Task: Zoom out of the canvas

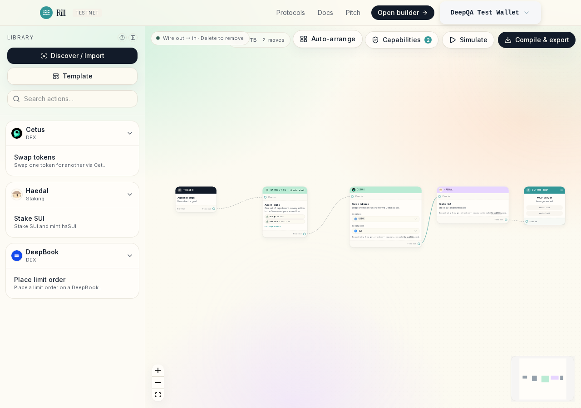Action: (x=158, y=383)
